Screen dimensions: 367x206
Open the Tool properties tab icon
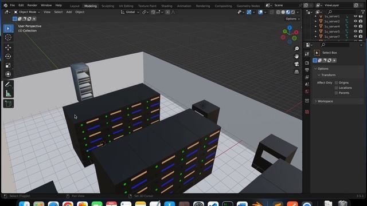(x=307, y=54)
